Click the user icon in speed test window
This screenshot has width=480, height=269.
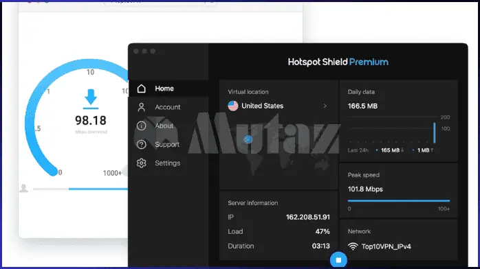pyautogui.click(x=23, y=189)
